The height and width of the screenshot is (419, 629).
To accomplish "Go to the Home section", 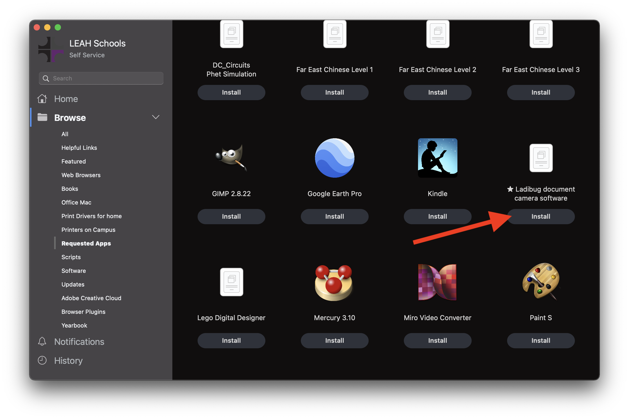I will coord(66,99).
